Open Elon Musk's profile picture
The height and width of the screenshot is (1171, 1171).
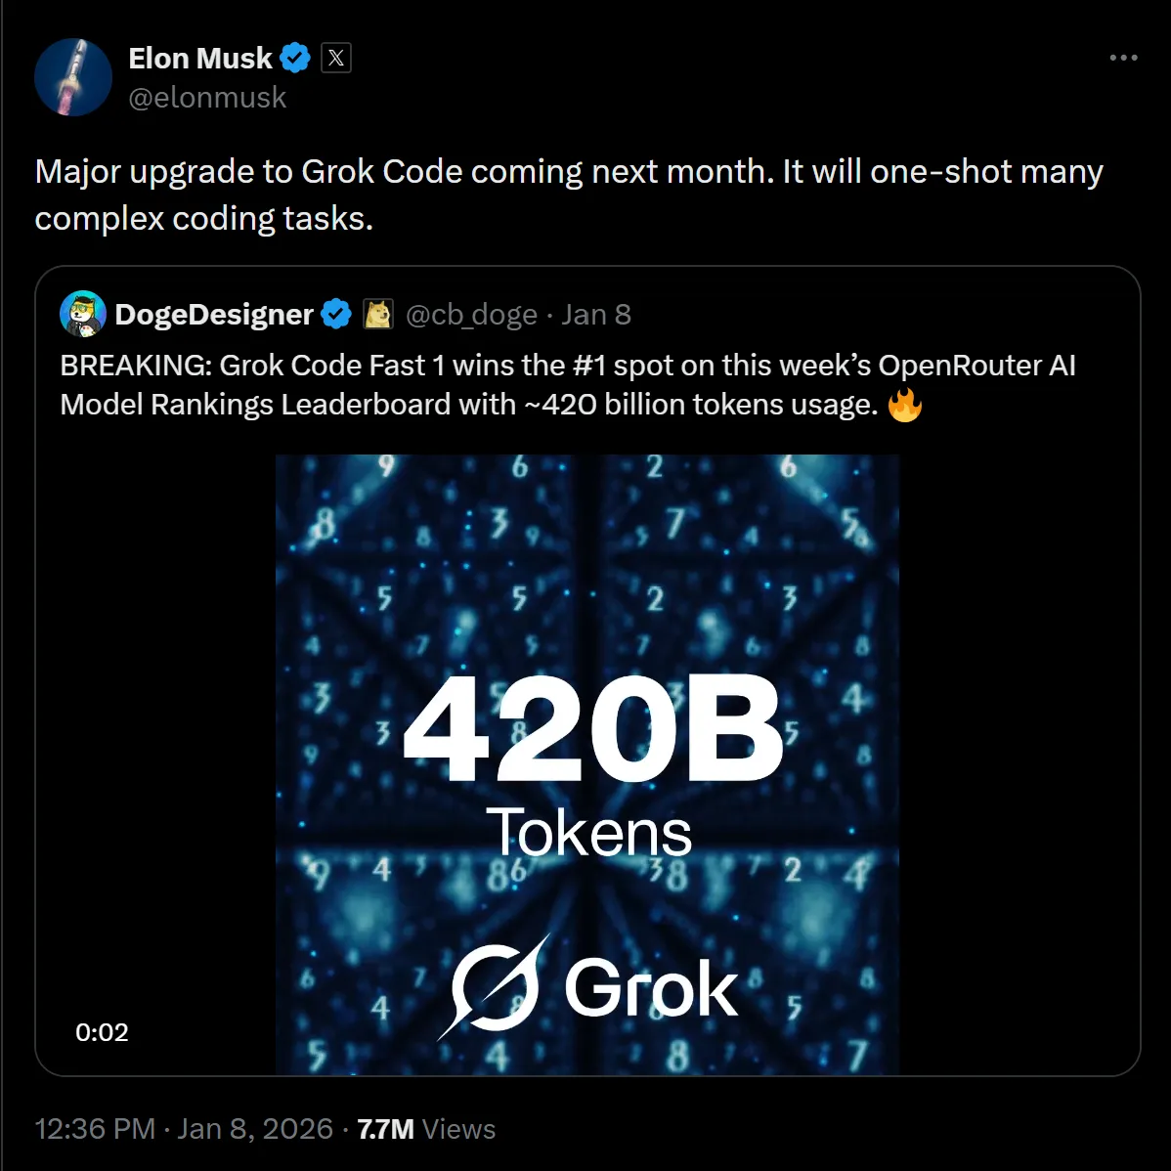click(x=72, y=76)
